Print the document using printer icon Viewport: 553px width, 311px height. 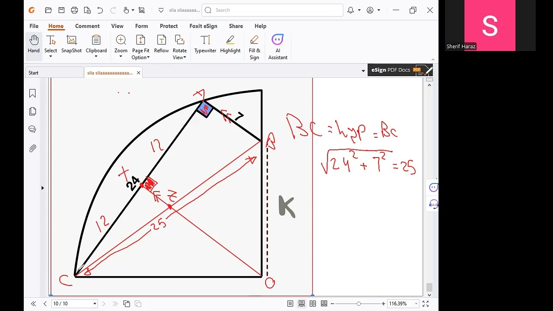[x=74, y=10]
